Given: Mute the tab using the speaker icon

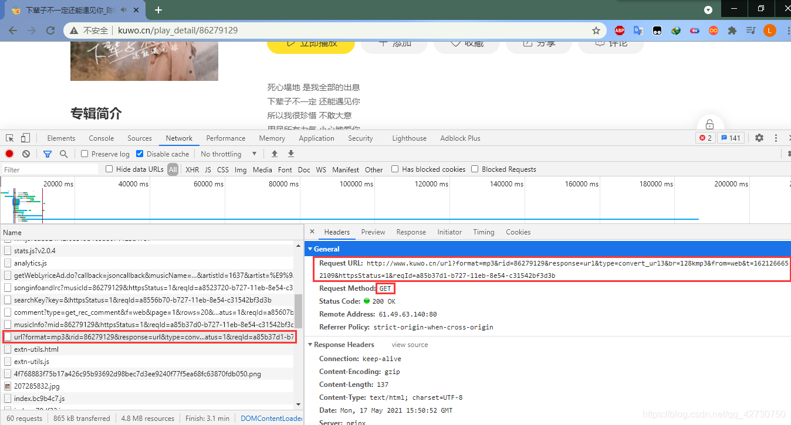Looking at the screenshot, I should coord(124,10).
